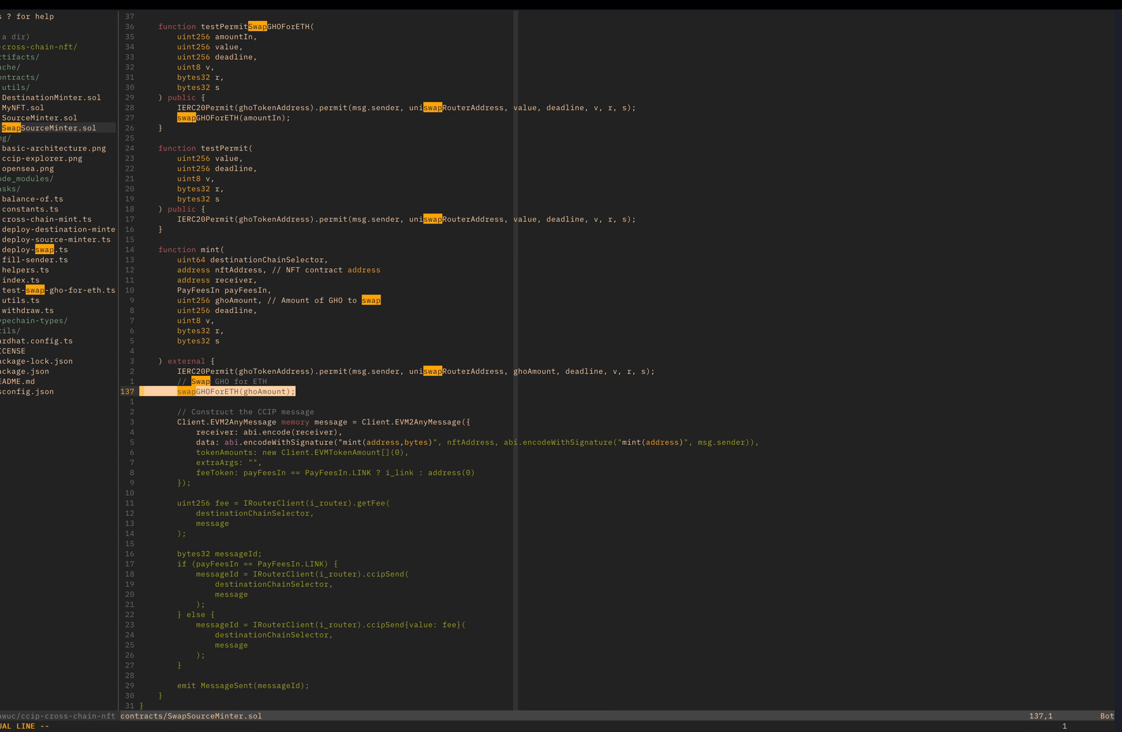Open DestinationMinter.sol in the file tree
1122x732 pixels.
click(x=51, y=98)
